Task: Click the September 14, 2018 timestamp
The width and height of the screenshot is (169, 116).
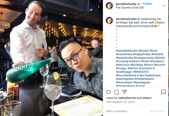Action: 120,102
